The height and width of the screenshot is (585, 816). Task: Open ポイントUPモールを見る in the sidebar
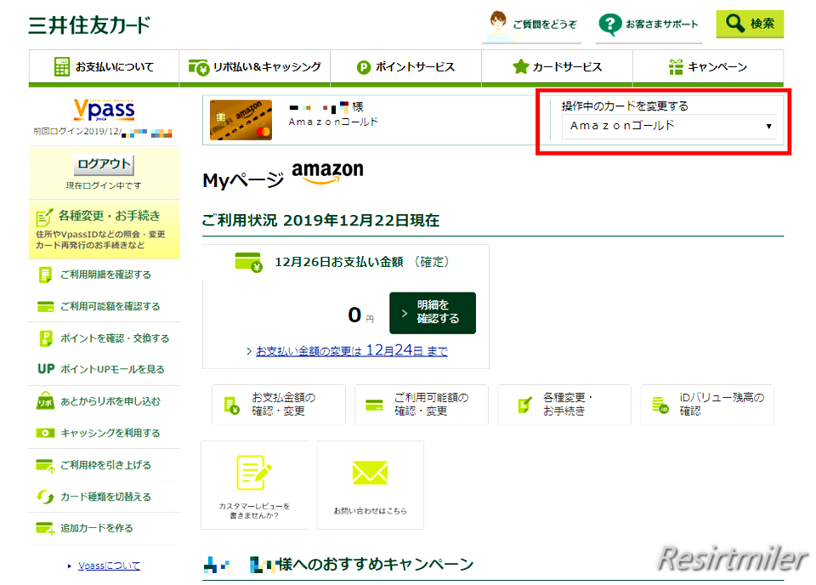pos(104,369)
